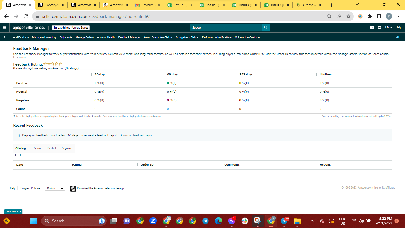The image size is (405, 228).
Task: Open A-to-z Guarantee Claims
Action: [158, 37]
